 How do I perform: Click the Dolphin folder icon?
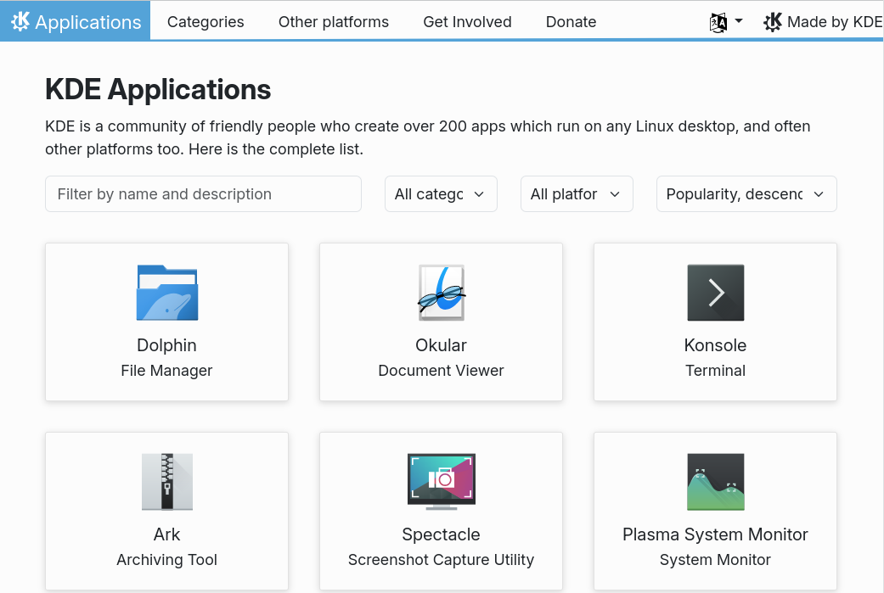pyautogui.click(x=166, y=293)
